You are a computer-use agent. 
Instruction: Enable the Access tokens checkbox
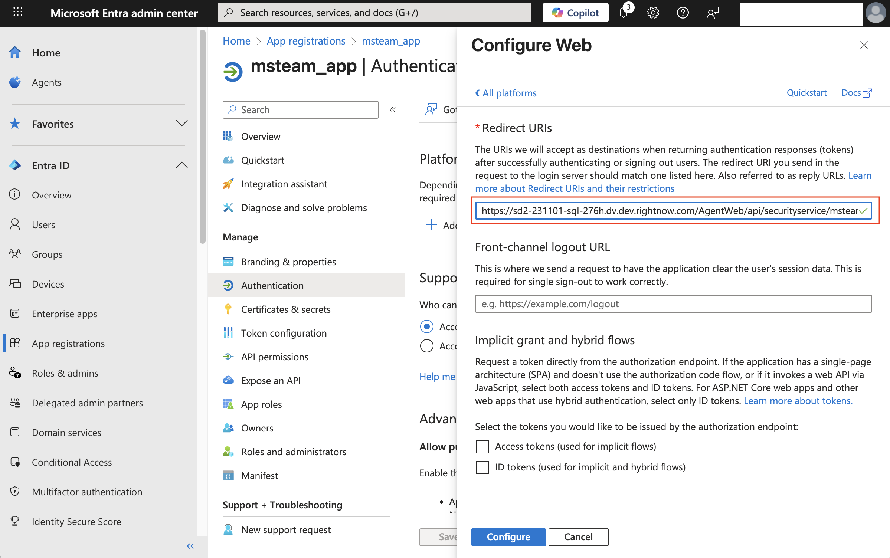482,446
